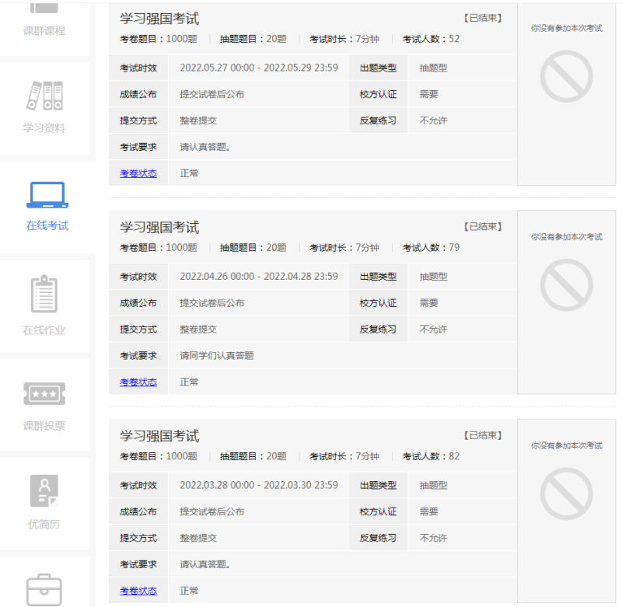The height and width of the screenshot is (607, 622).
Task: Click prohibited icon on the May 2022 exam
Action: (x=566, y=77)
